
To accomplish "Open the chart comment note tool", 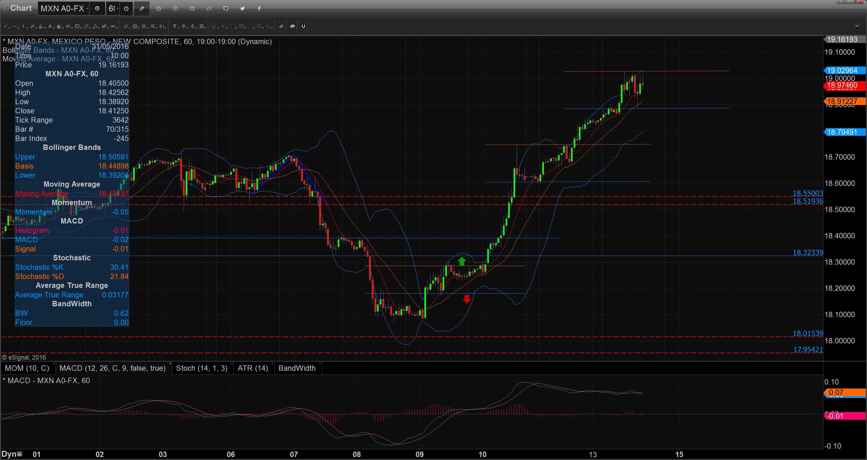I will tap(293, 26).
